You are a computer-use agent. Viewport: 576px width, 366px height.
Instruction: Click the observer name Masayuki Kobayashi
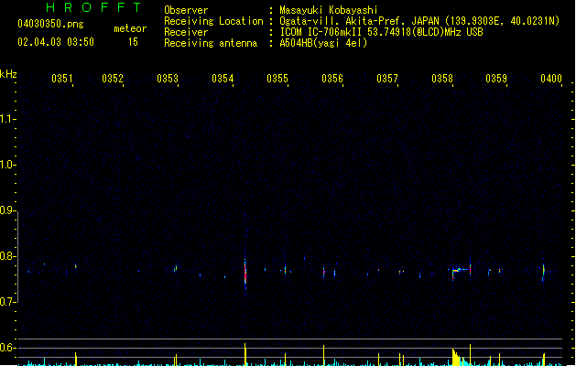(x=329, y=10)
